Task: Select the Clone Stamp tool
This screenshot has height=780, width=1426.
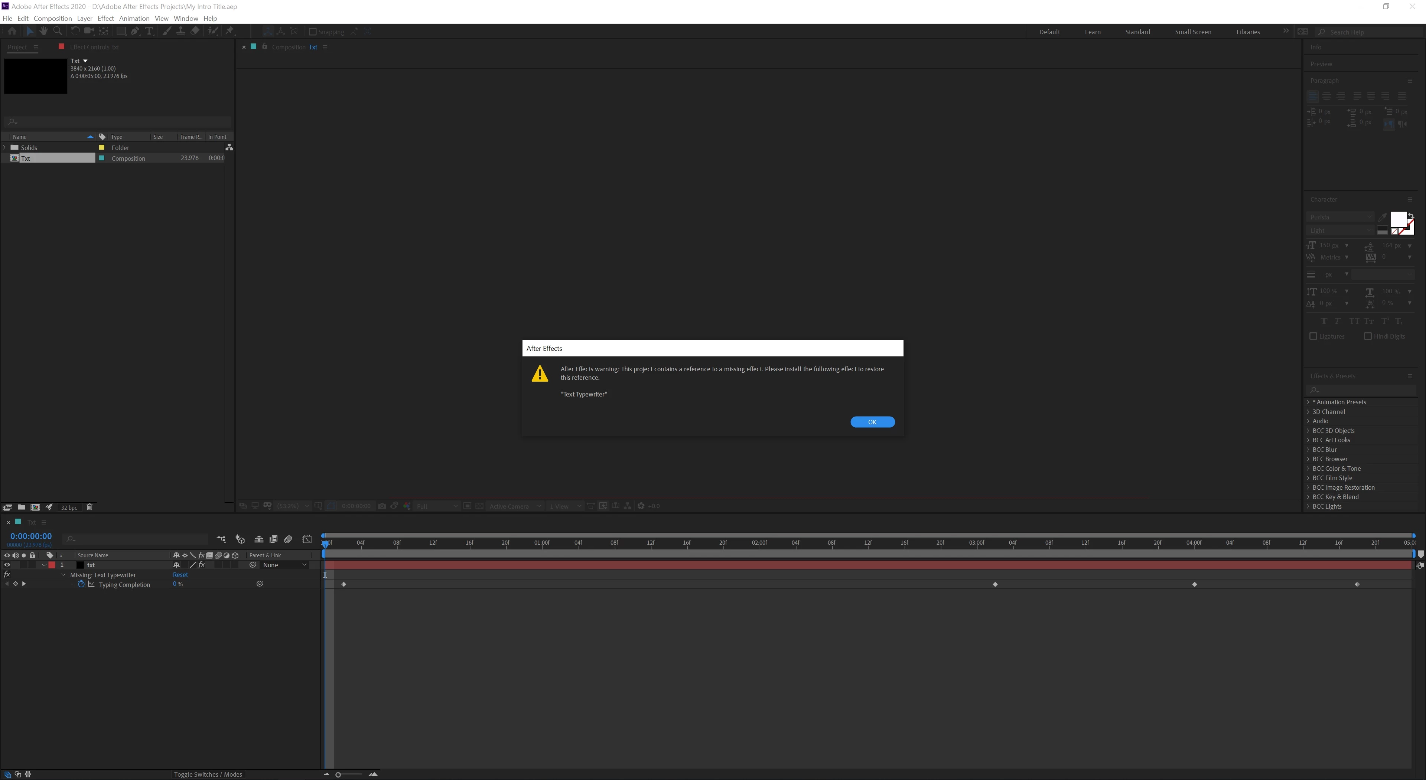Action: [x=180, y=32]
